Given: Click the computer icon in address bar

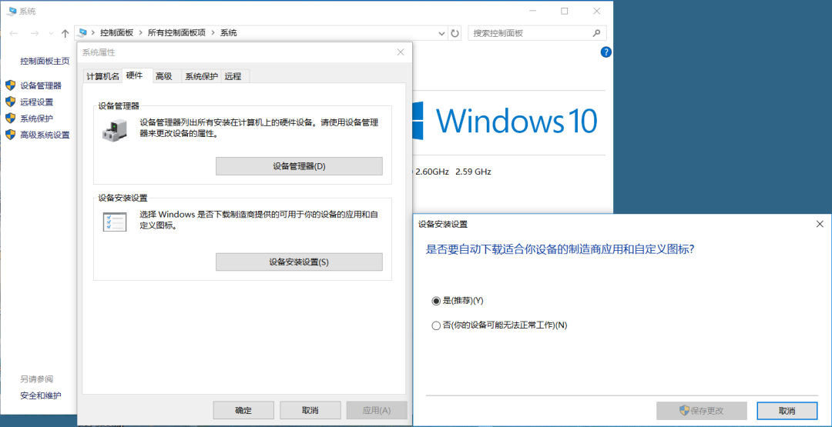Looking at the screenshot, I should pyautogui.click(x=82, y=33).
